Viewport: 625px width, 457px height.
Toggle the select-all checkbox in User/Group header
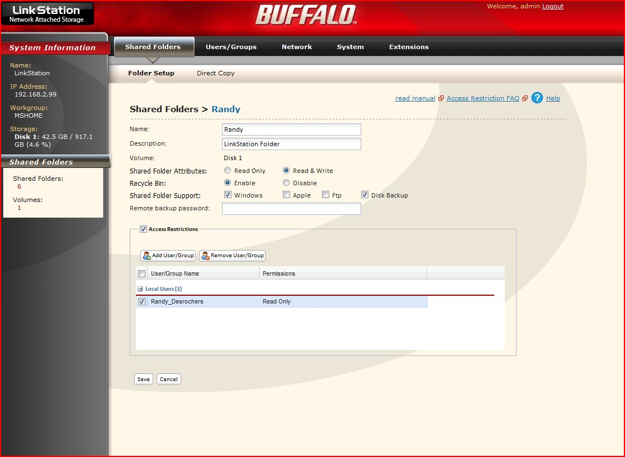tap(141, 273)
